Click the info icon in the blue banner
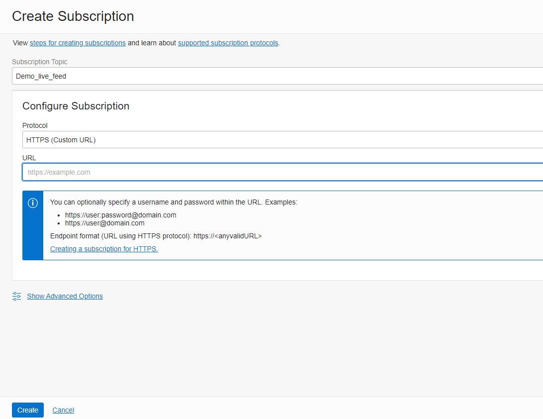 coord(33,203)
